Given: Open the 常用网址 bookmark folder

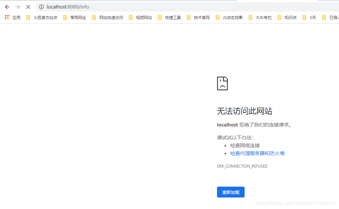Looking at the screenshot, I should click(75, 17).
